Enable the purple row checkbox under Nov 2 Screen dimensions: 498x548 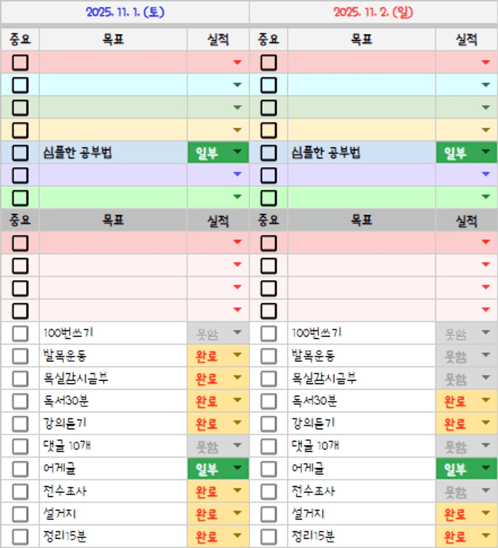(x=269, y=175)
